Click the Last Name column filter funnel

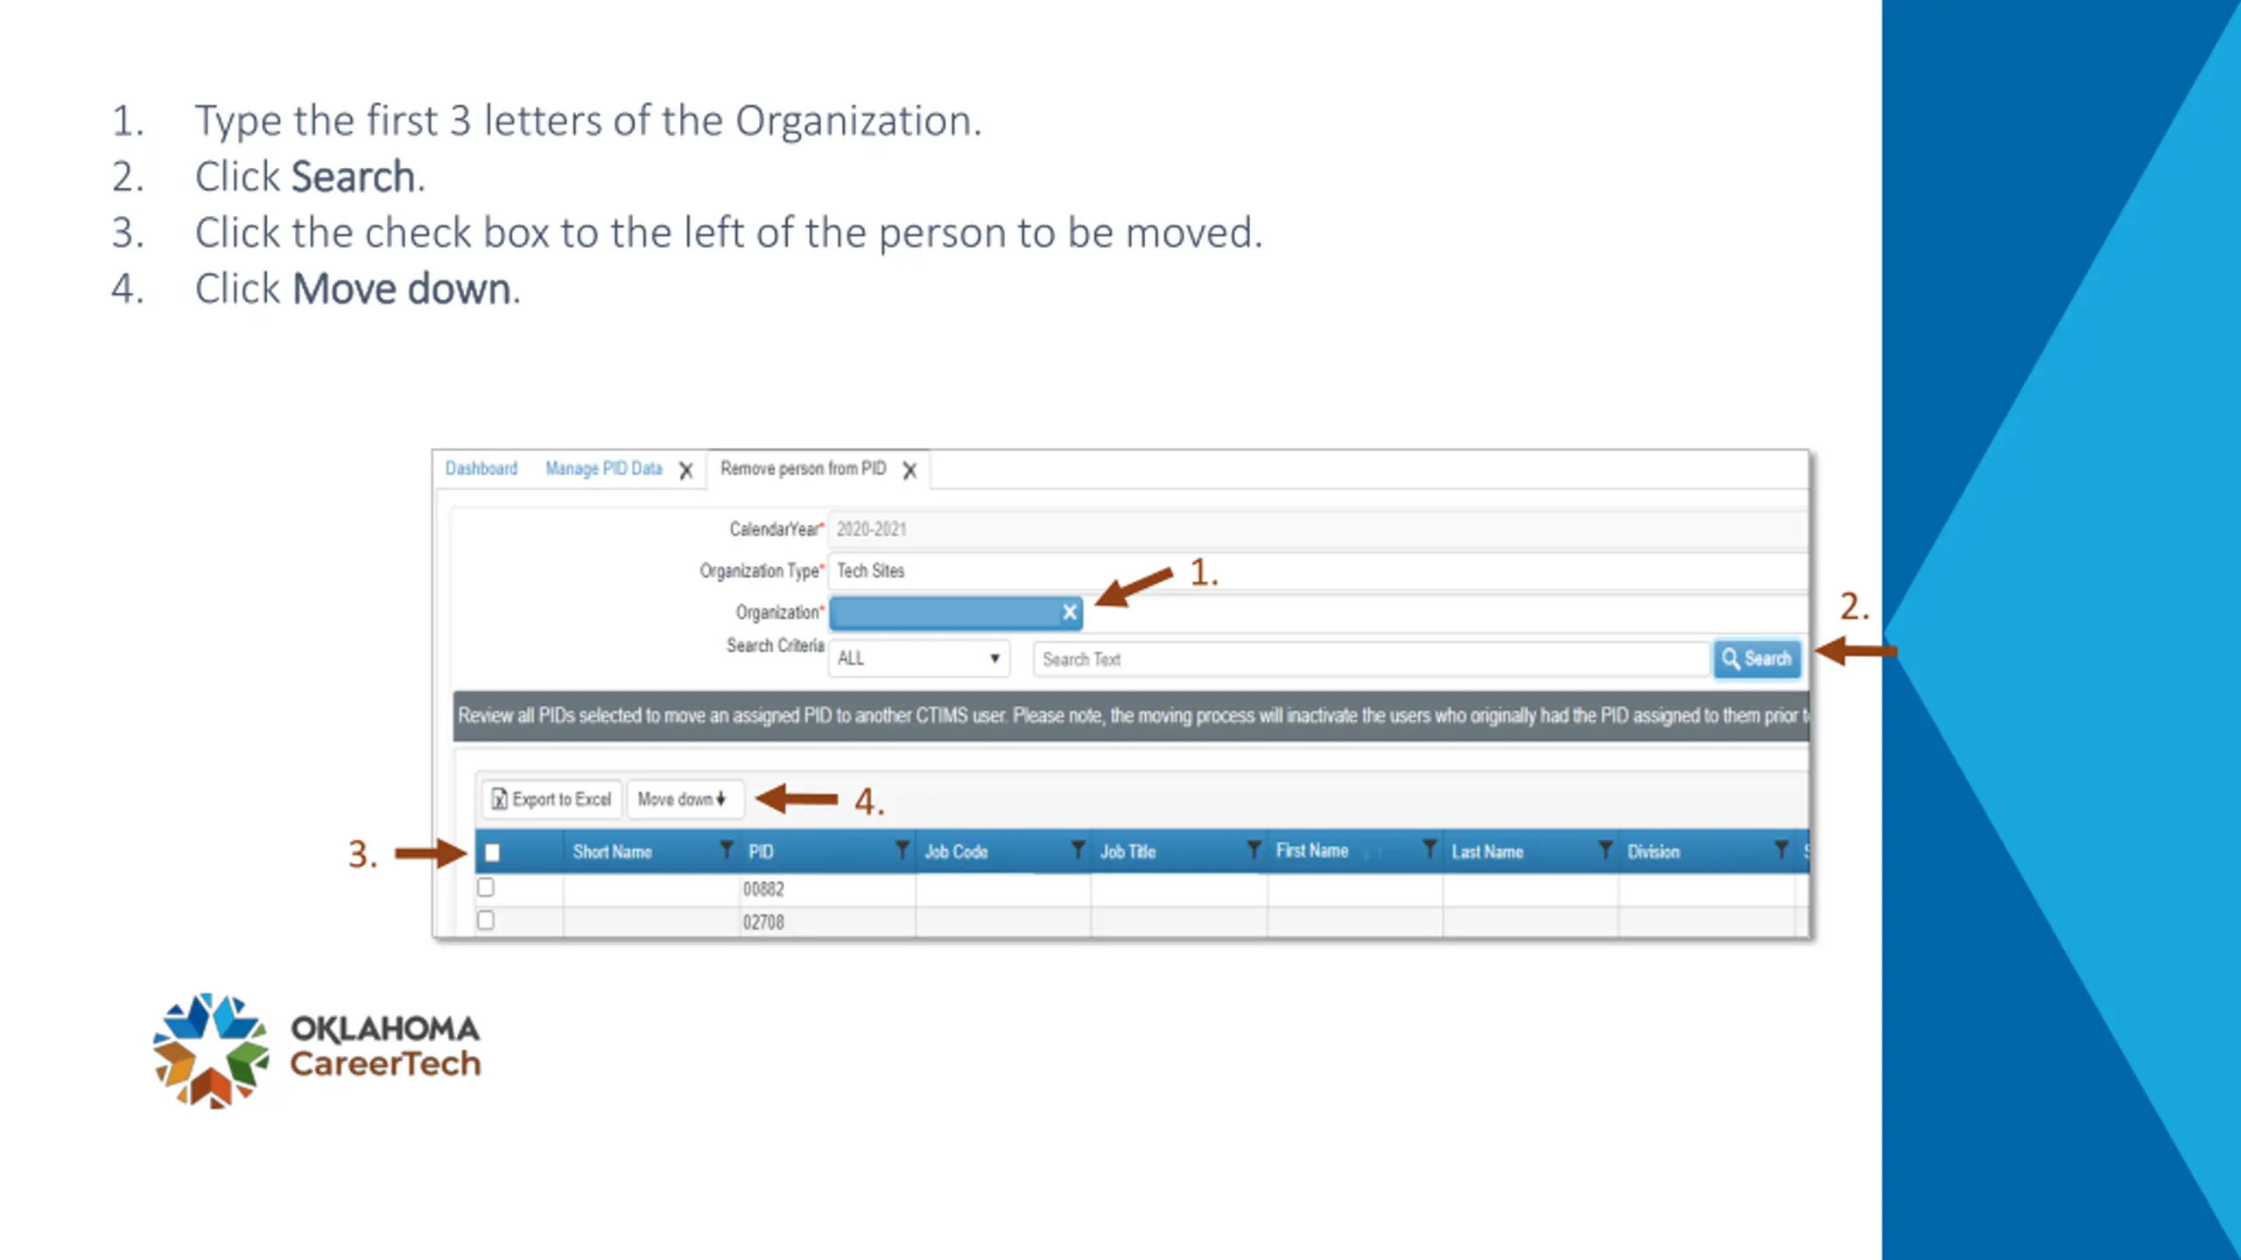tap(1605, 850)
